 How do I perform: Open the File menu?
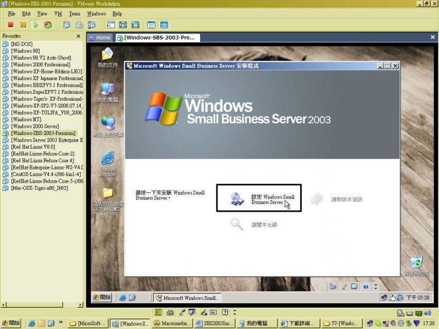coord(12,14)
